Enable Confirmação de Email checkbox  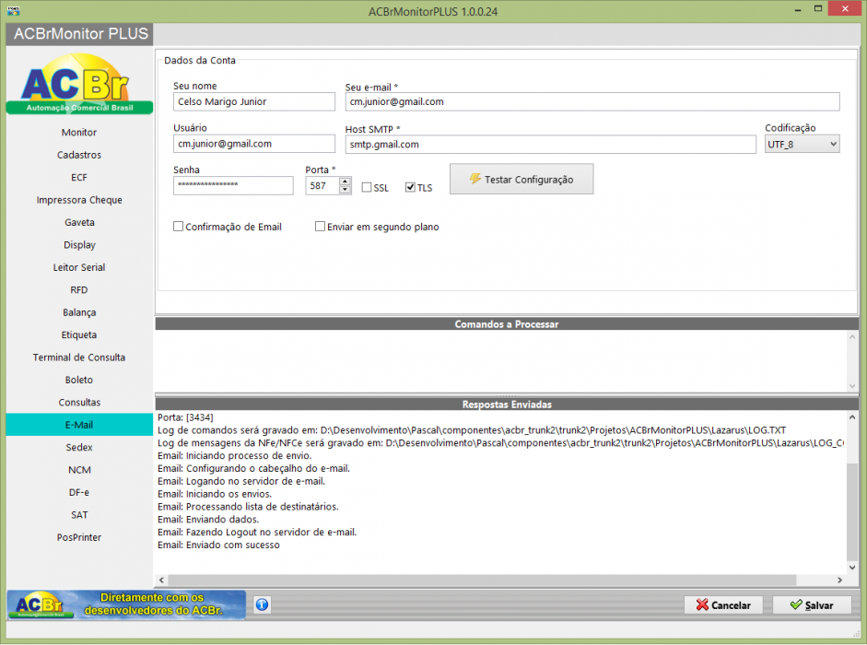pos(178,227)
